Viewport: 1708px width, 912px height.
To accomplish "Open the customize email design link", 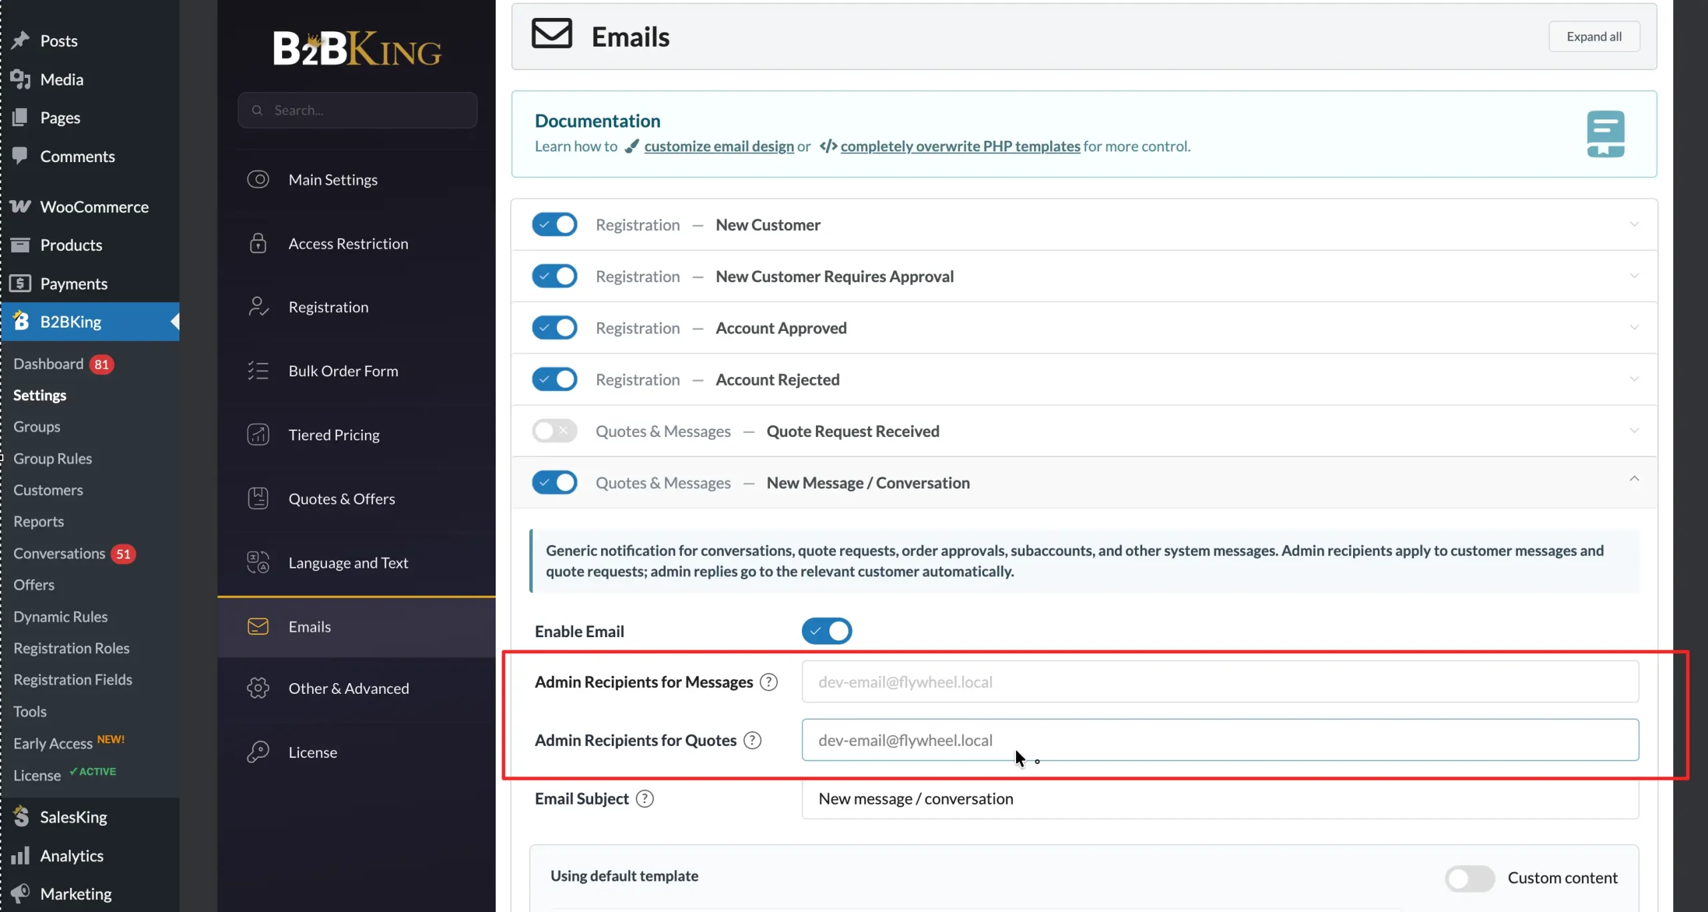I will (x=719, y=146).
